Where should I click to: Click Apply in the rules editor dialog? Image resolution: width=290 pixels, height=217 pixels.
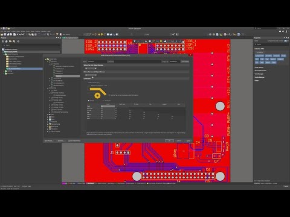[x=188, y=140]
